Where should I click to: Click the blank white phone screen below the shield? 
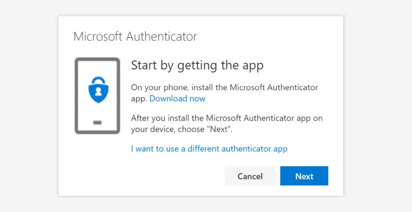(x=97, y=111)
